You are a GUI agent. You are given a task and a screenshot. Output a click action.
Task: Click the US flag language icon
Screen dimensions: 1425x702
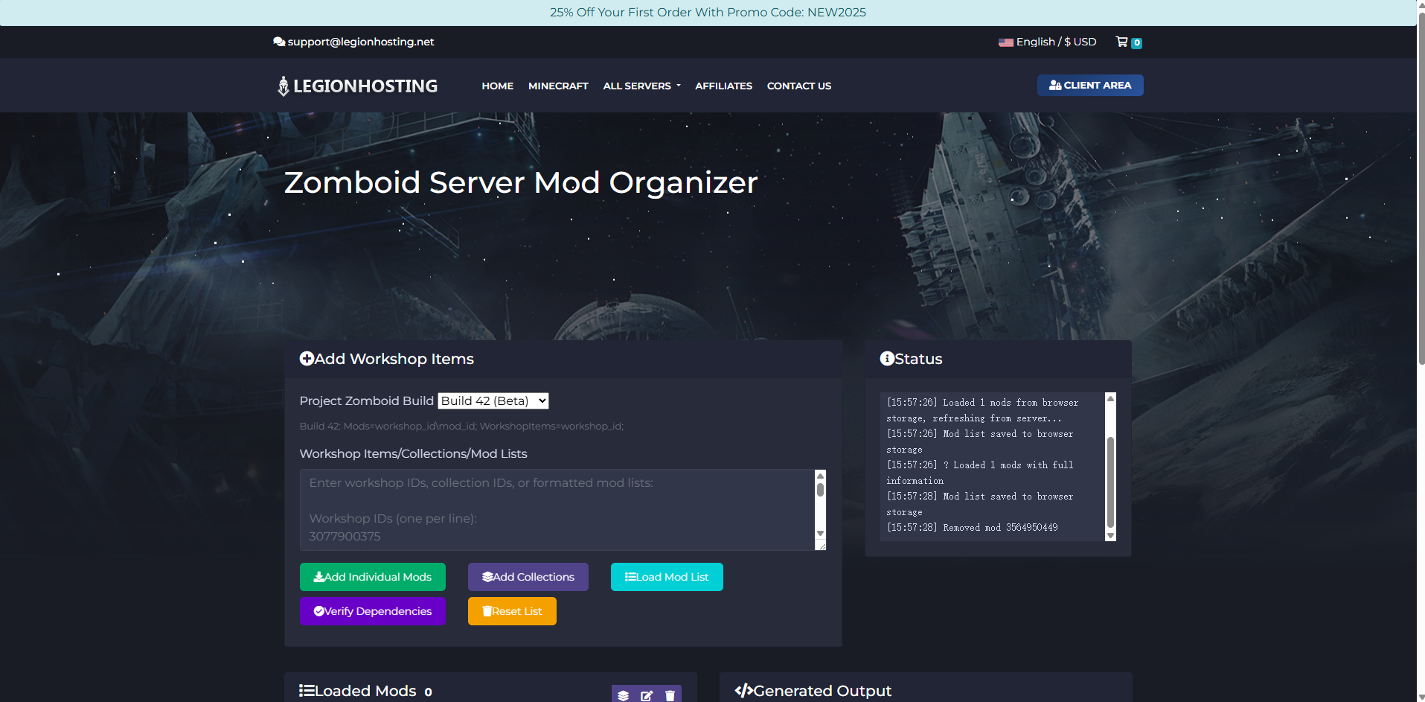click(x=1005, y=42)
